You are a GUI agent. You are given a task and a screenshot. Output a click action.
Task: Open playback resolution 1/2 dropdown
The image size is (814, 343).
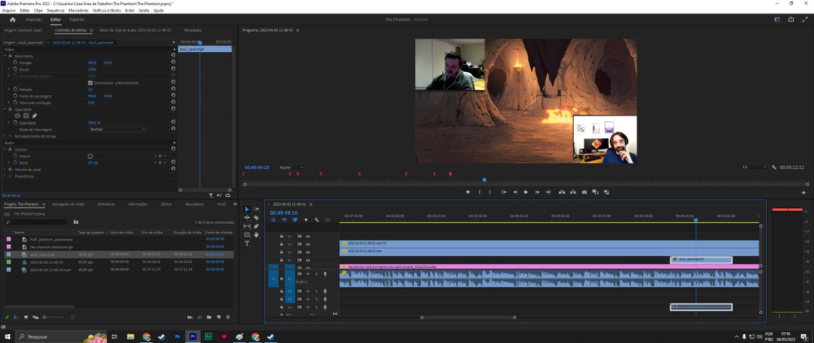pyautogui.click(x=754, y=167)
